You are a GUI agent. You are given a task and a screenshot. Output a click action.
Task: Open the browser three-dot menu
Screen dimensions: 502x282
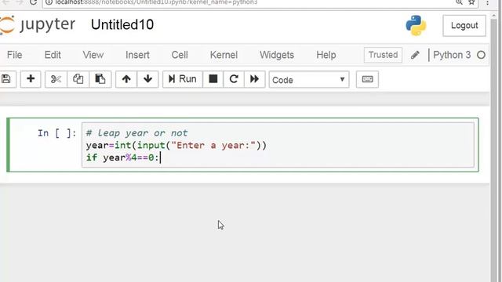[x=488, y=2]
